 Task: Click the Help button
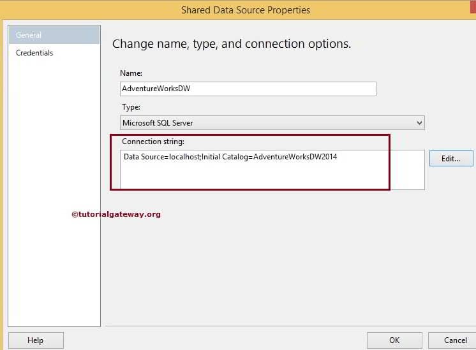[36, 340]
